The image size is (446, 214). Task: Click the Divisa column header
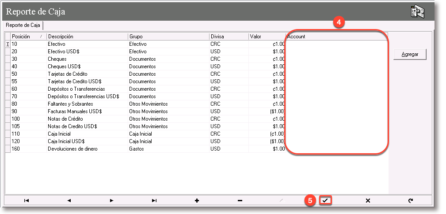[229, 37]
